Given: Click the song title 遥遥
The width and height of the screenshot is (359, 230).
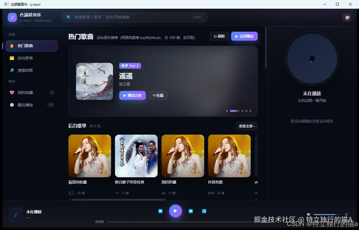Looking at the screenshot, I should (126, 76).
